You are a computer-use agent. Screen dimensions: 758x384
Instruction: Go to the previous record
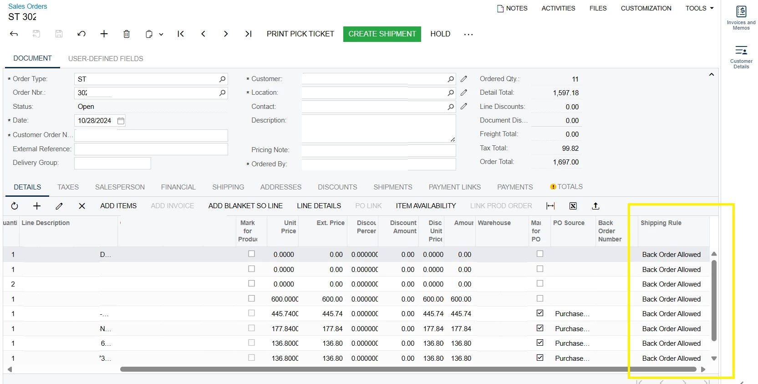point(203,34)
